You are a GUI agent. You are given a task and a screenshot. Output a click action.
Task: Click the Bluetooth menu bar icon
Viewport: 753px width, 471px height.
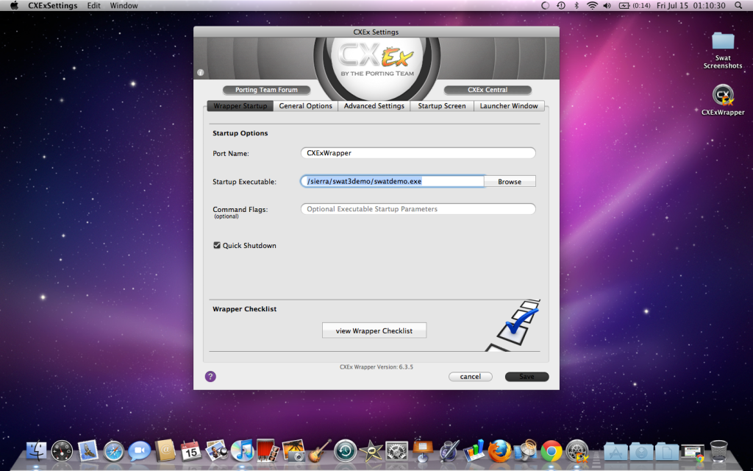pyautogui.click(x=577, y=6)
